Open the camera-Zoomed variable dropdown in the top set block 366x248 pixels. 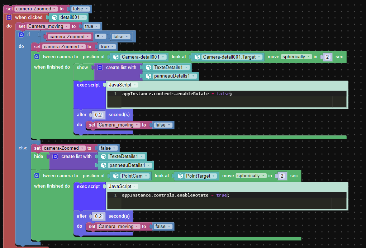coord(36,9)
